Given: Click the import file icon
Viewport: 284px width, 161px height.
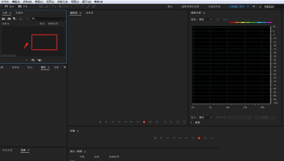Looking at the screenshot, I should point(9,19).
